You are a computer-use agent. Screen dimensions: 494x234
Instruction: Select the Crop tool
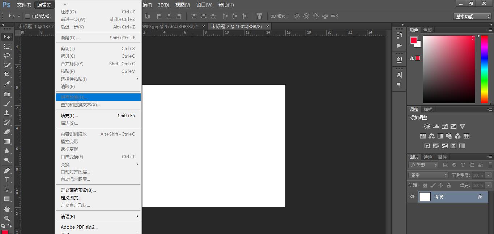7,75
